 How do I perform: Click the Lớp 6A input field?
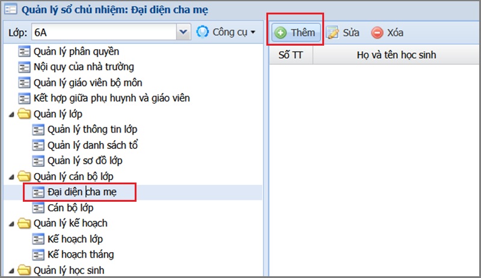click(x=103, y=32)
